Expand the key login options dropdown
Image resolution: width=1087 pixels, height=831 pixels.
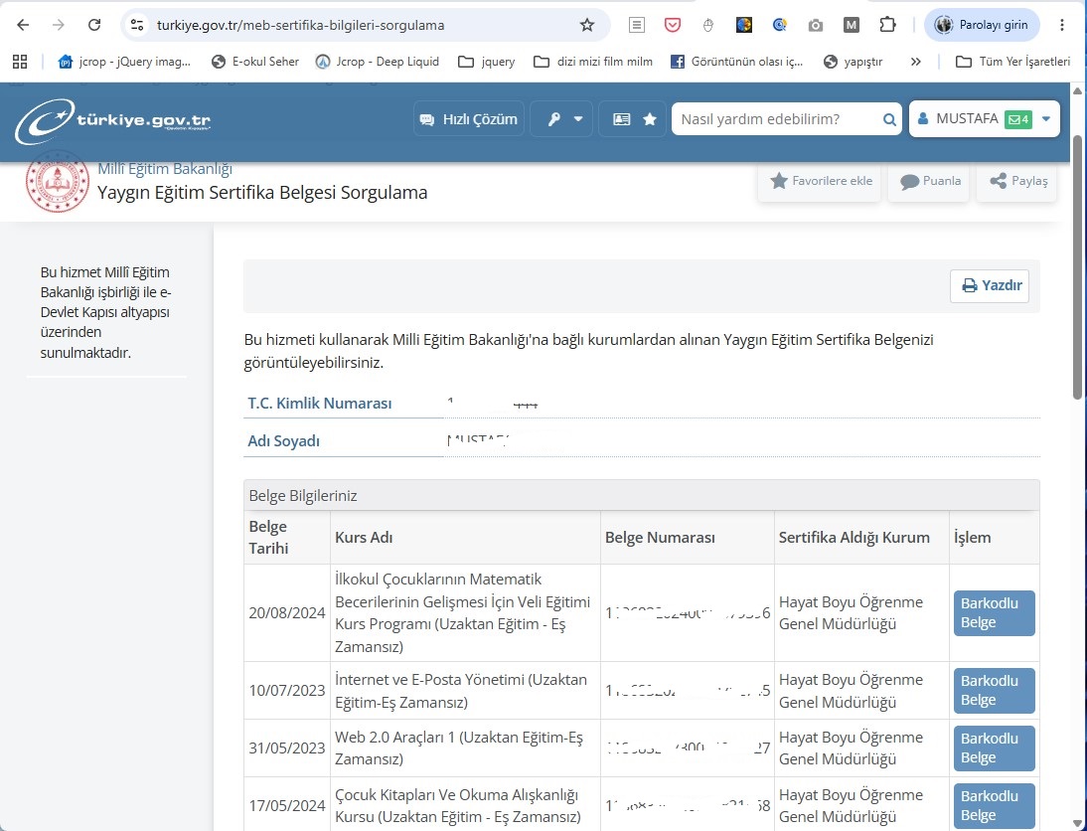[561, 119]
